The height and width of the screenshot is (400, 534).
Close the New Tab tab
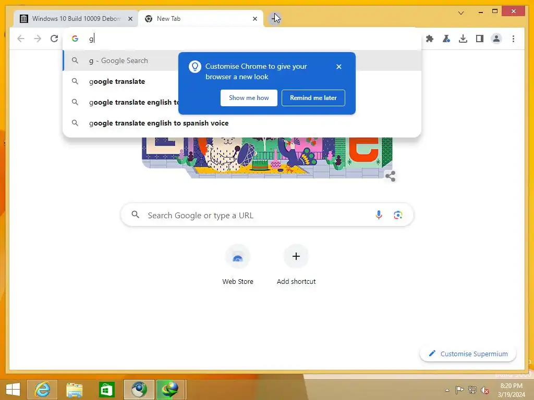coord(254,19)
